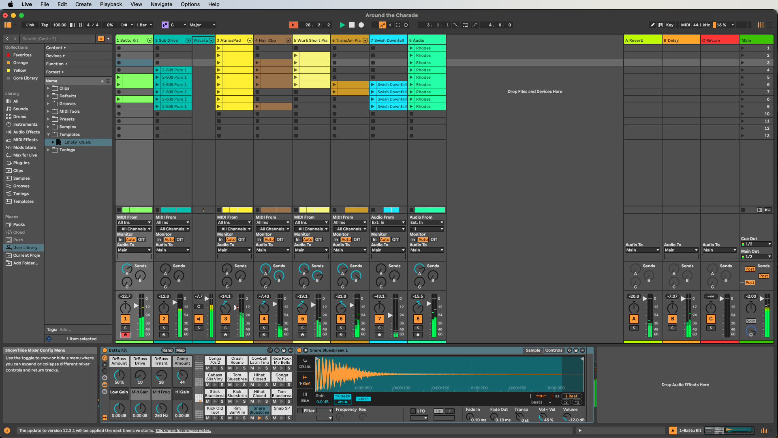Stop playback with the Stop button
Viewport: 778px width, 438px height.
[x=352, y=25]
